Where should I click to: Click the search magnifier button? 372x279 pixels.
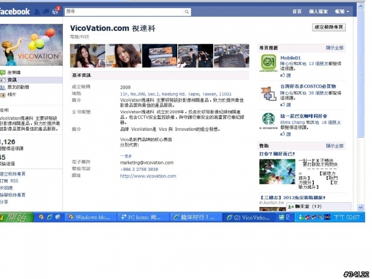187,12
